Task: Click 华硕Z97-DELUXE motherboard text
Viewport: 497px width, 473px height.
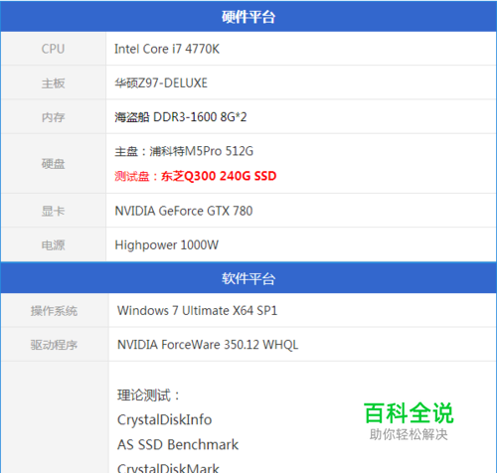Action: click(x=161, y=82)
